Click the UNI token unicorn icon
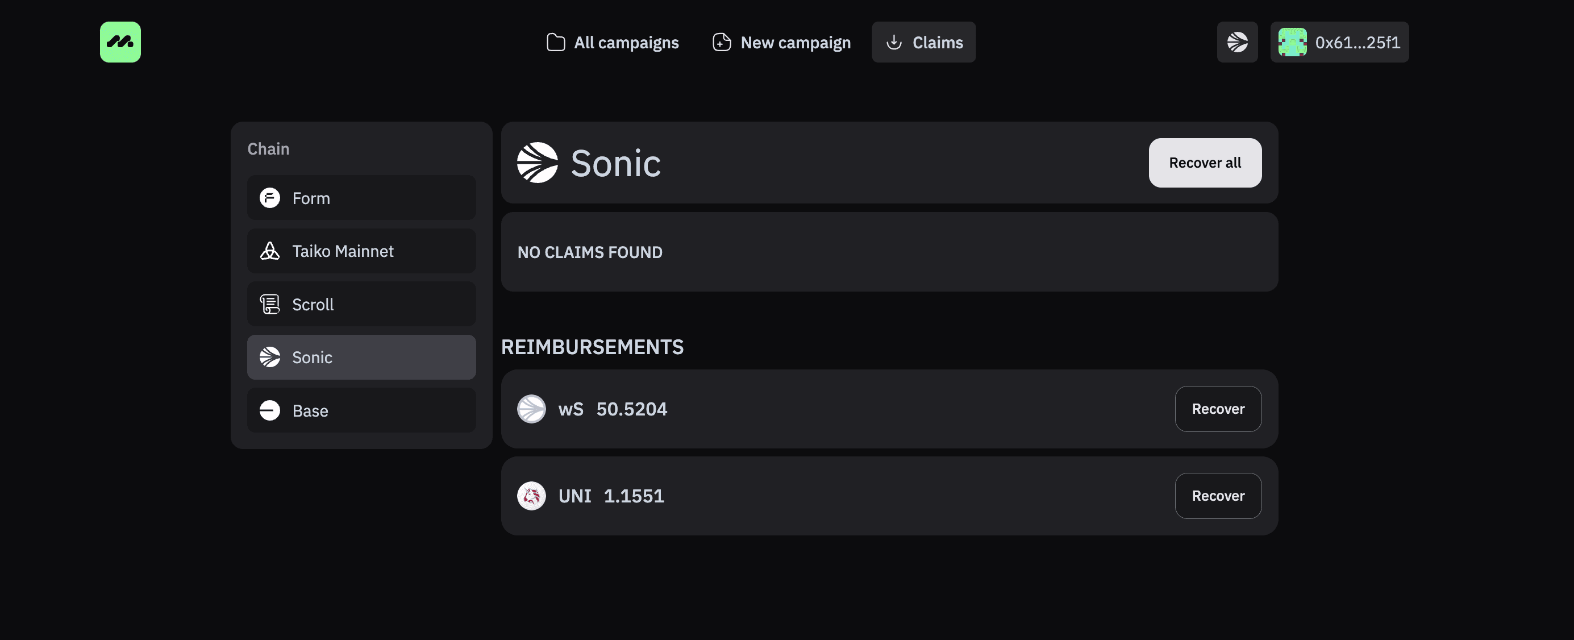Viewport: 1574px width, 640px height. click(531, 496)
